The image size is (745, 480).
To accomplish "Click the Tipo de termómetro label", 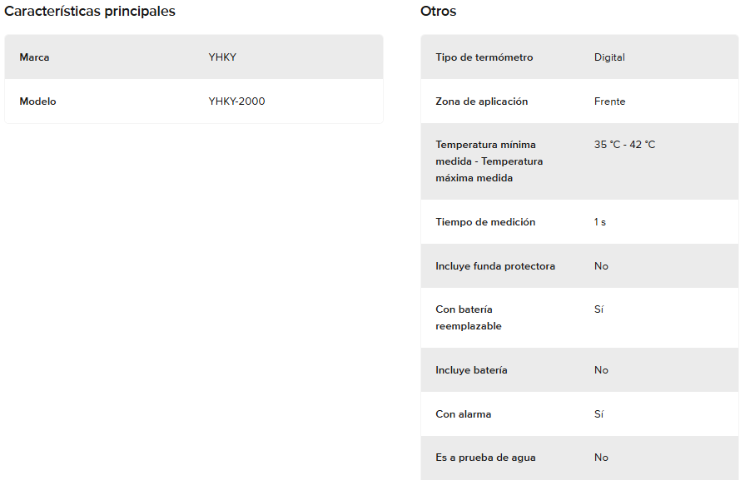I will 484,57.
